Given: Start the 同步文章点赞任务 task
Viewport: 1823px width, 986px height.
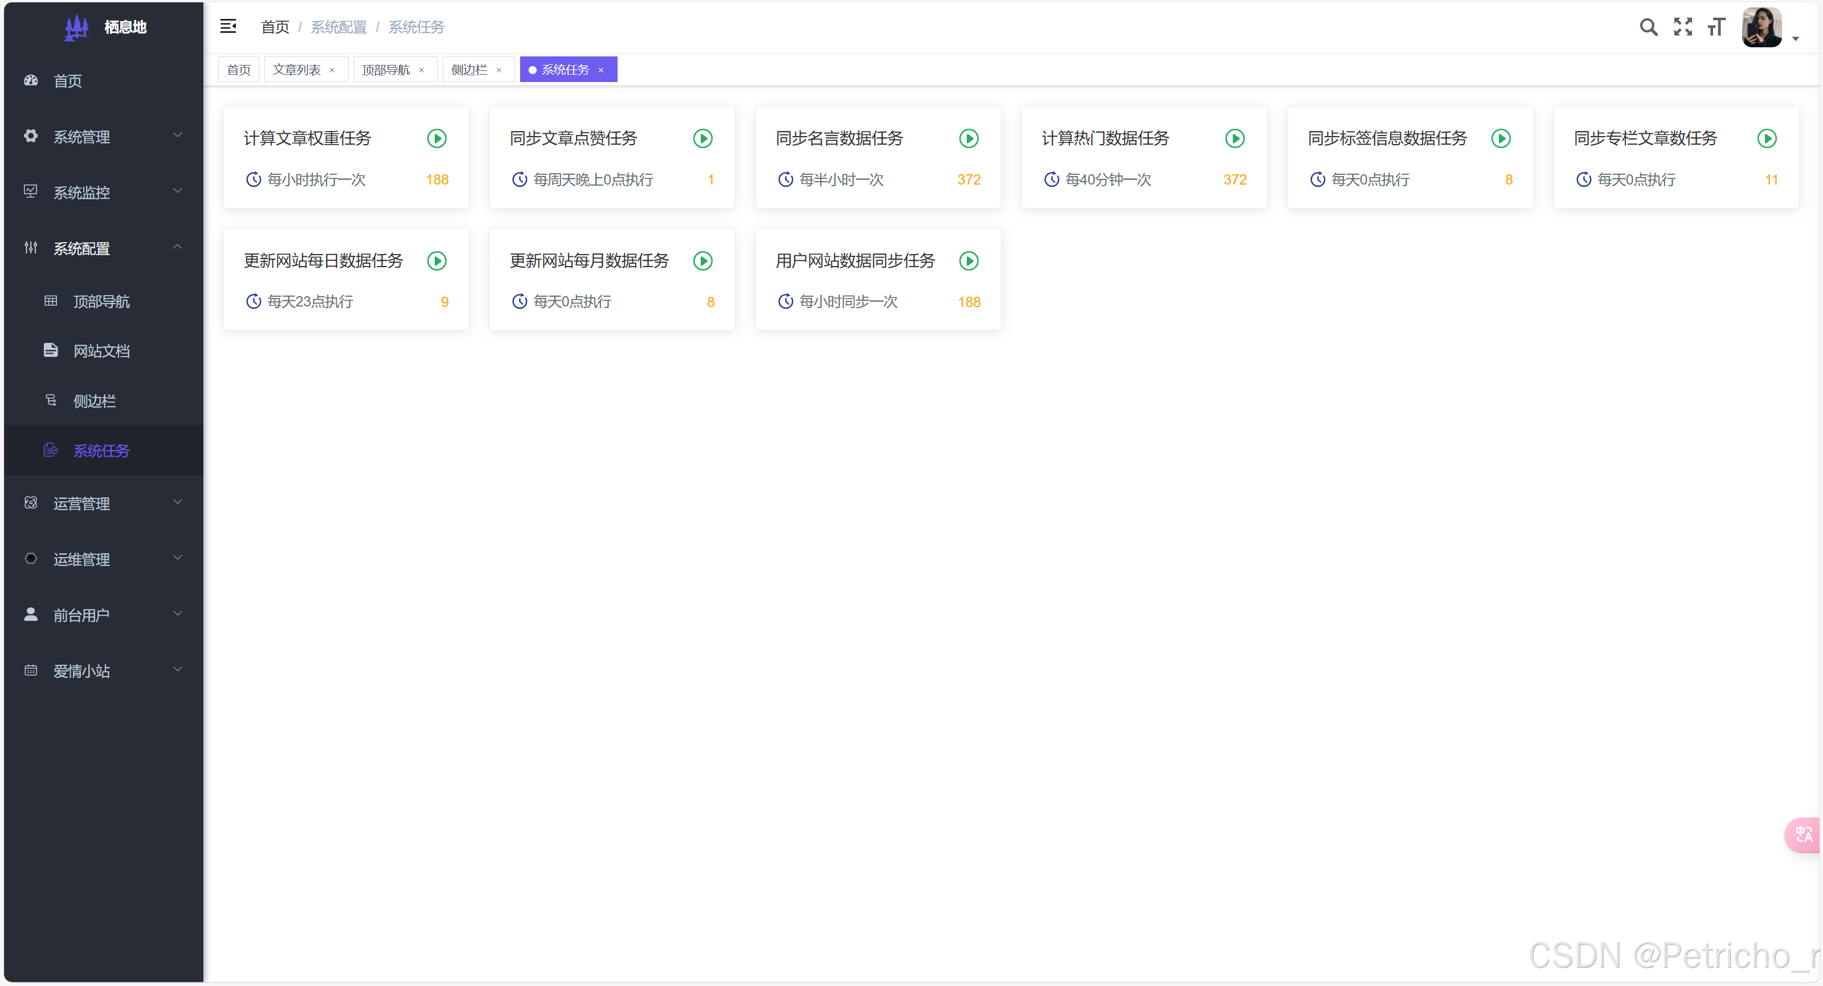Looking at the screenshot, I should 703,139.
